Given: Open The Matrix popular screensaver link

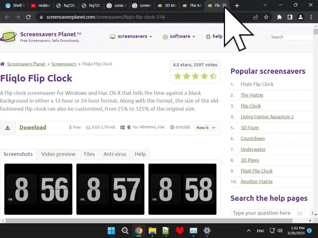Looking at the screenshot, I should click(252, 95).
